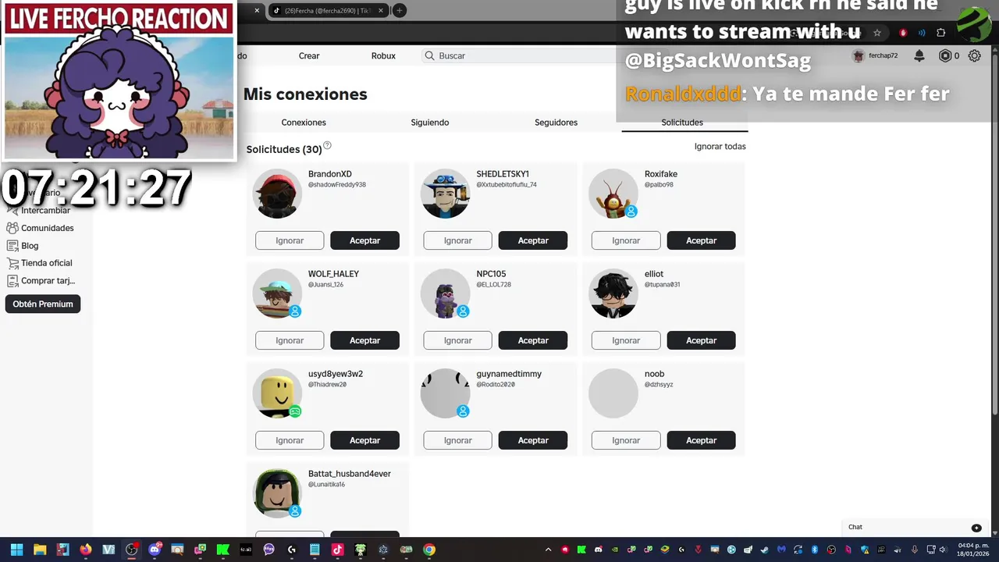Open the Blog sidebar item

[x=23, y=245]
